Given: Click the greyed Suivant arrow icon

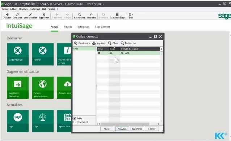Looking at the screenshot, I should [x=67, y=14].
